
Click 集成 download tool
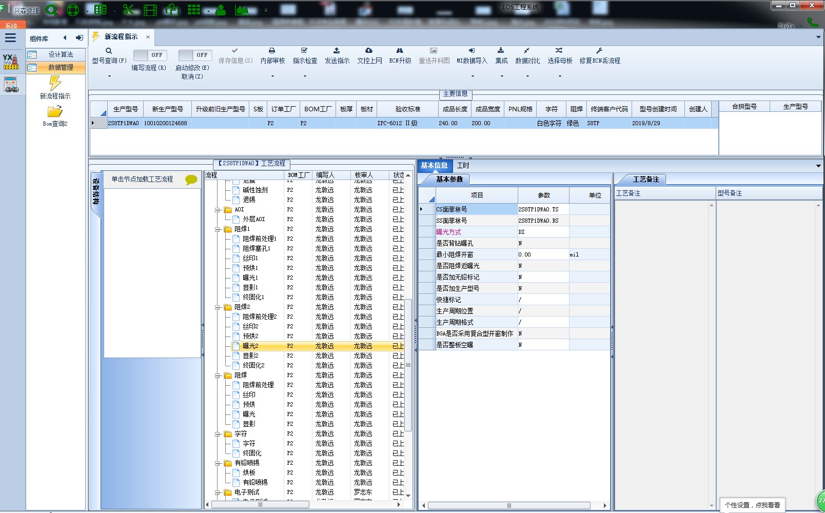point(501,56)
